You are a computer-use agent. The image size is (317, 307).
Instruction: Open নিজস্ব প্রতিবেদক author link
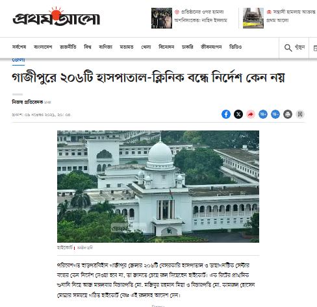point(27,102)
